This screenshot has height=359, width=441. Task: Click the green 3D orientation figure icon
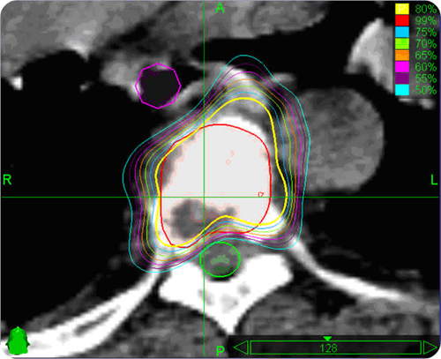click(18, 340)
